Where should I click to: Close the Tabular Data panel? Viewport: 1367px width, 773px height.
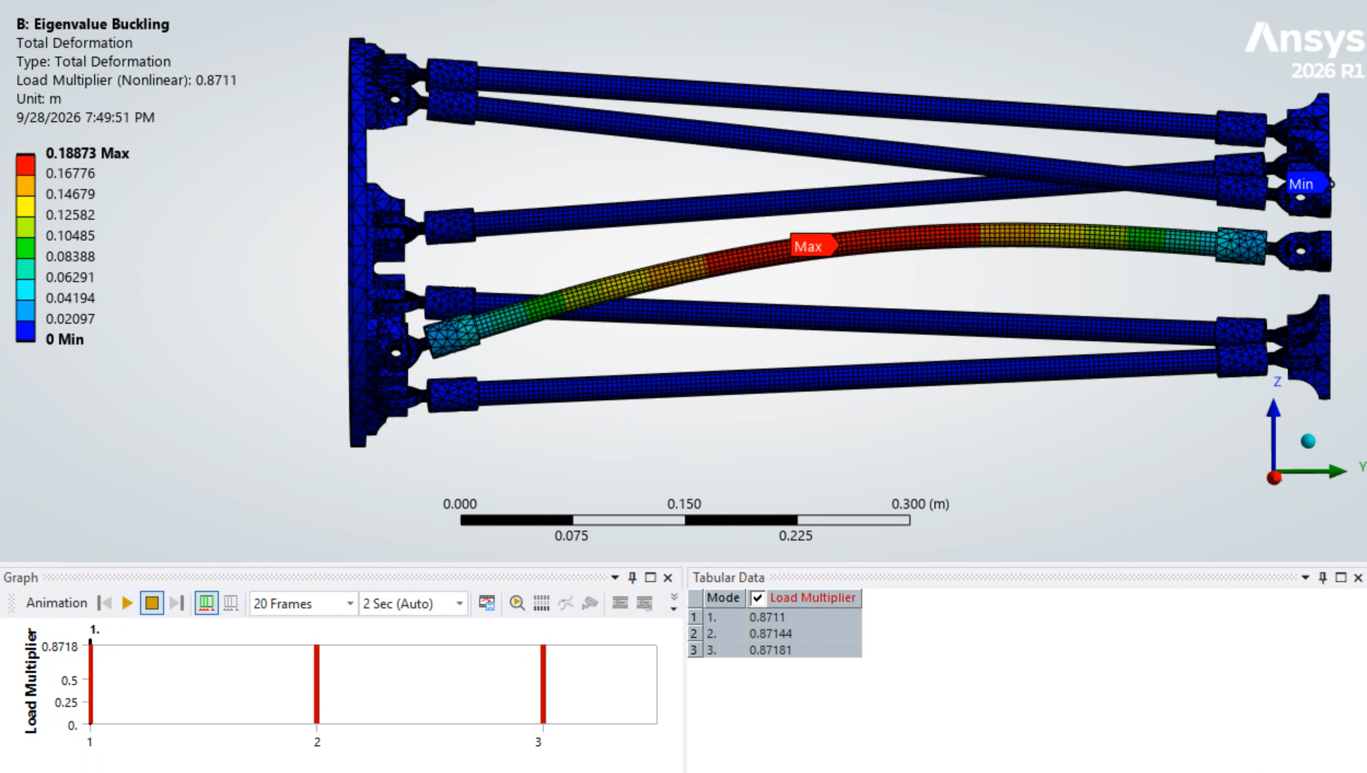click(1358, 577)
